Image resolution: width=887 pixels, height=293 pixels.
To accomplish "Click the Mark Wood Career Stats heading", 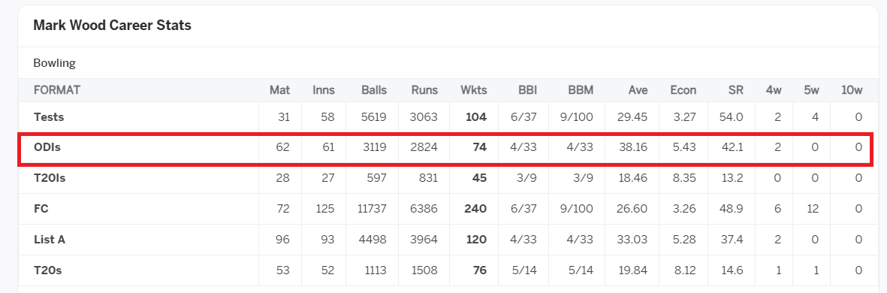I will tap(112, 26).
